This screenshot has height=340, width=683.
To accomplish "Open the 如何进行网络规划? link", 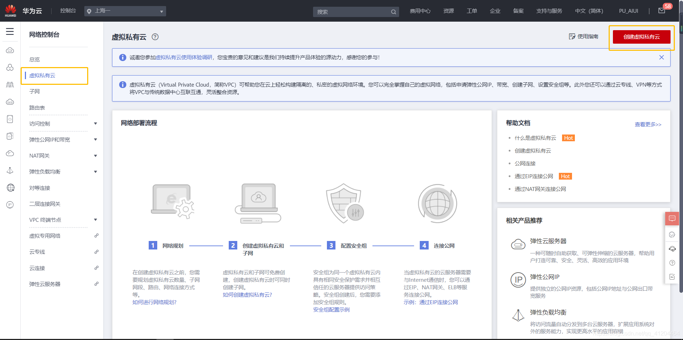I will point(154,302).
